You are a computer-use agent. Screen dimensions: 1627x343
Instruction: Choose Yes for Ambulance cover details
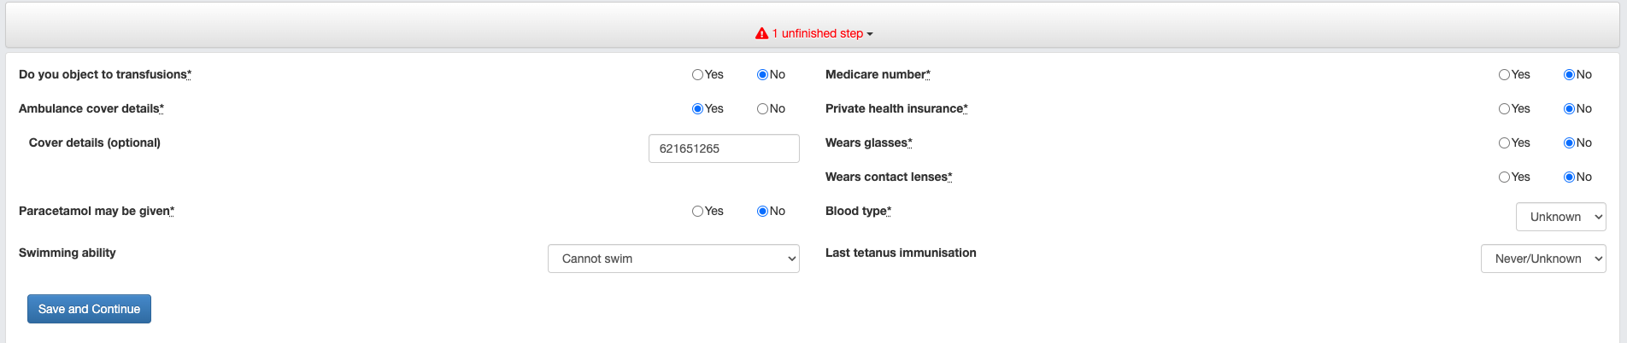697,109
